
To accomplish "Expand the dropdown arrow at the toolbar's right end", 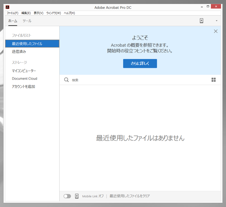I will (216, 21).
